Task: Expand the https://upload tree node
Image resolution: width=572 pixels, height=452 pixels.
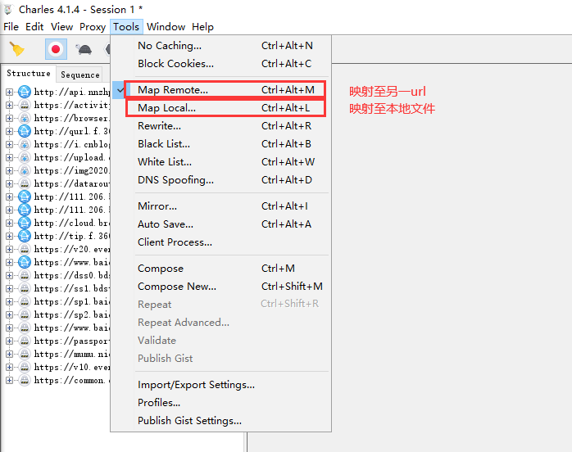Action: point(10,157)
